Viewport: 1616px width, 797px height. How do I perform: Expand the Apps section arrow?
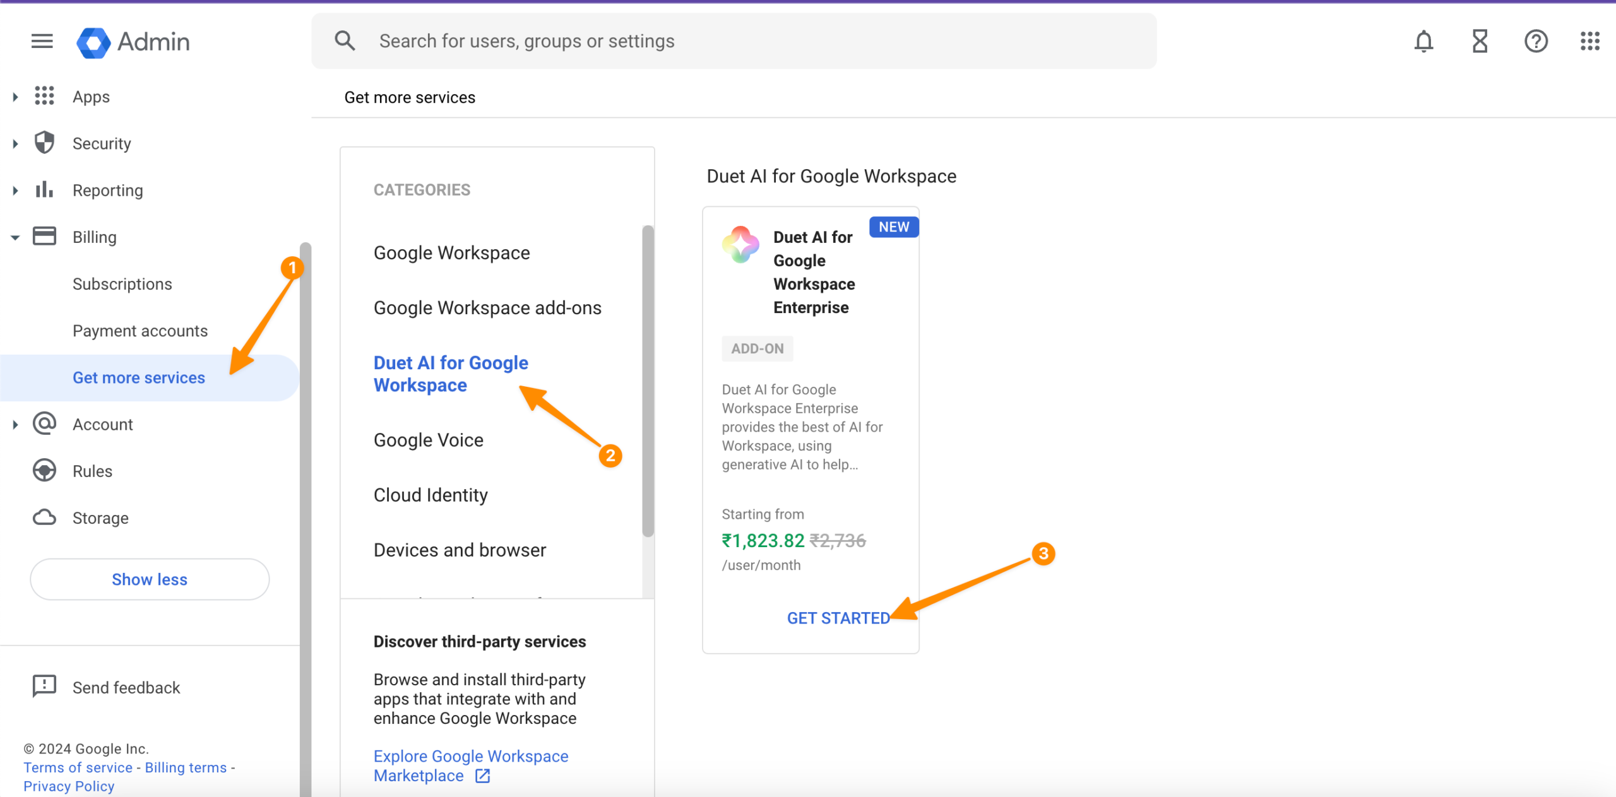15,97
